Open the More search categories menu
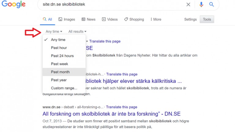The image size is (235, 132). click(x=156, y=20)
